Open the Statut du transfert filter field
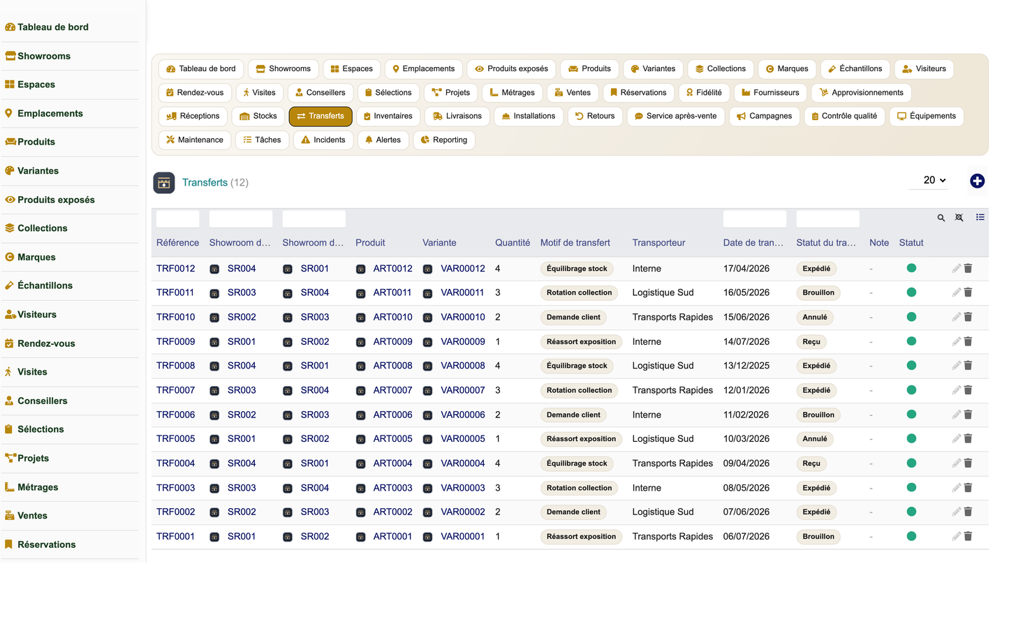Viewport: 1009px width, 624px height. pyautogui.click(x=827, y=218)
